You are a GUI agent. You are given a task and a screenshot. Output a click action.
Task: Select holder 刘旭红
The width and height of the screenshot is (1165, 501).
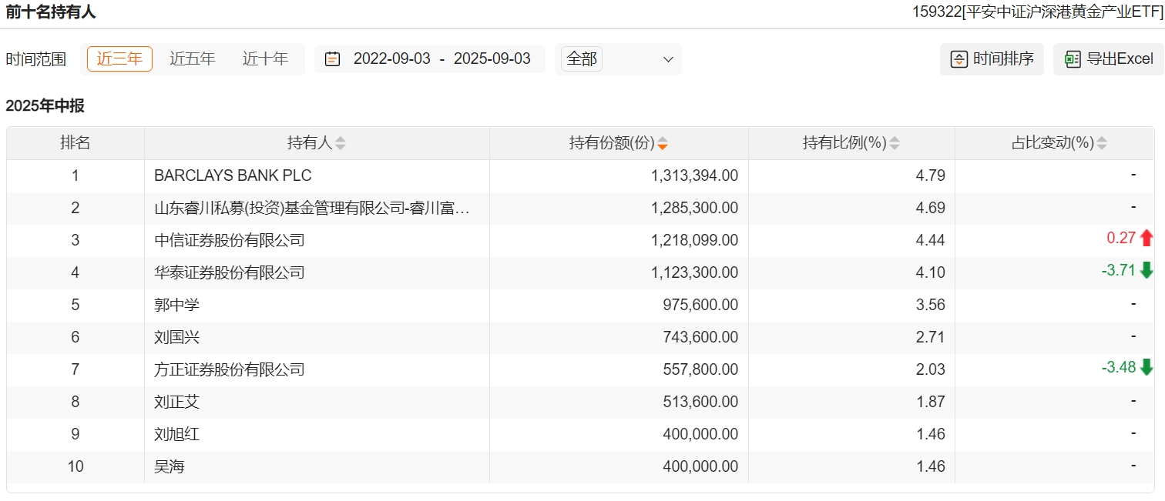176,434
